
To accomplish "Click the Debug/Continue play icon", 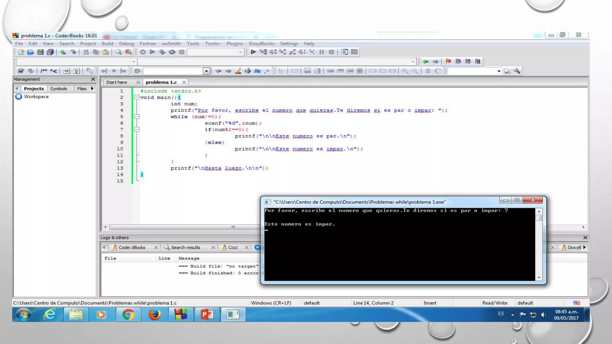I will tap(253, 52).
